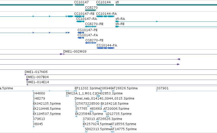The width and height of the screenshot is (217, 133).
Task: Click the teal gene arrow under CG8270
Action: [91, 10]
